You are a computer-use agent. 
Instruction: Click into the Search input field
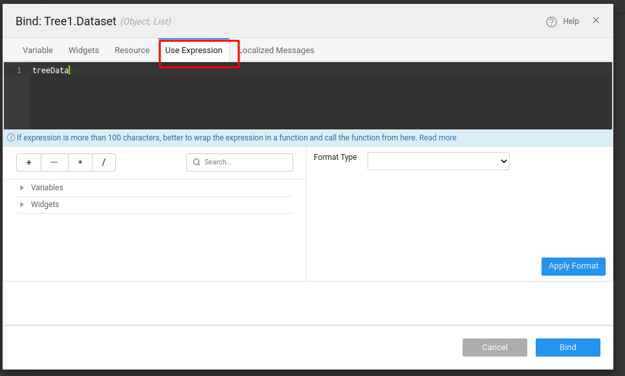coord(246,162)
